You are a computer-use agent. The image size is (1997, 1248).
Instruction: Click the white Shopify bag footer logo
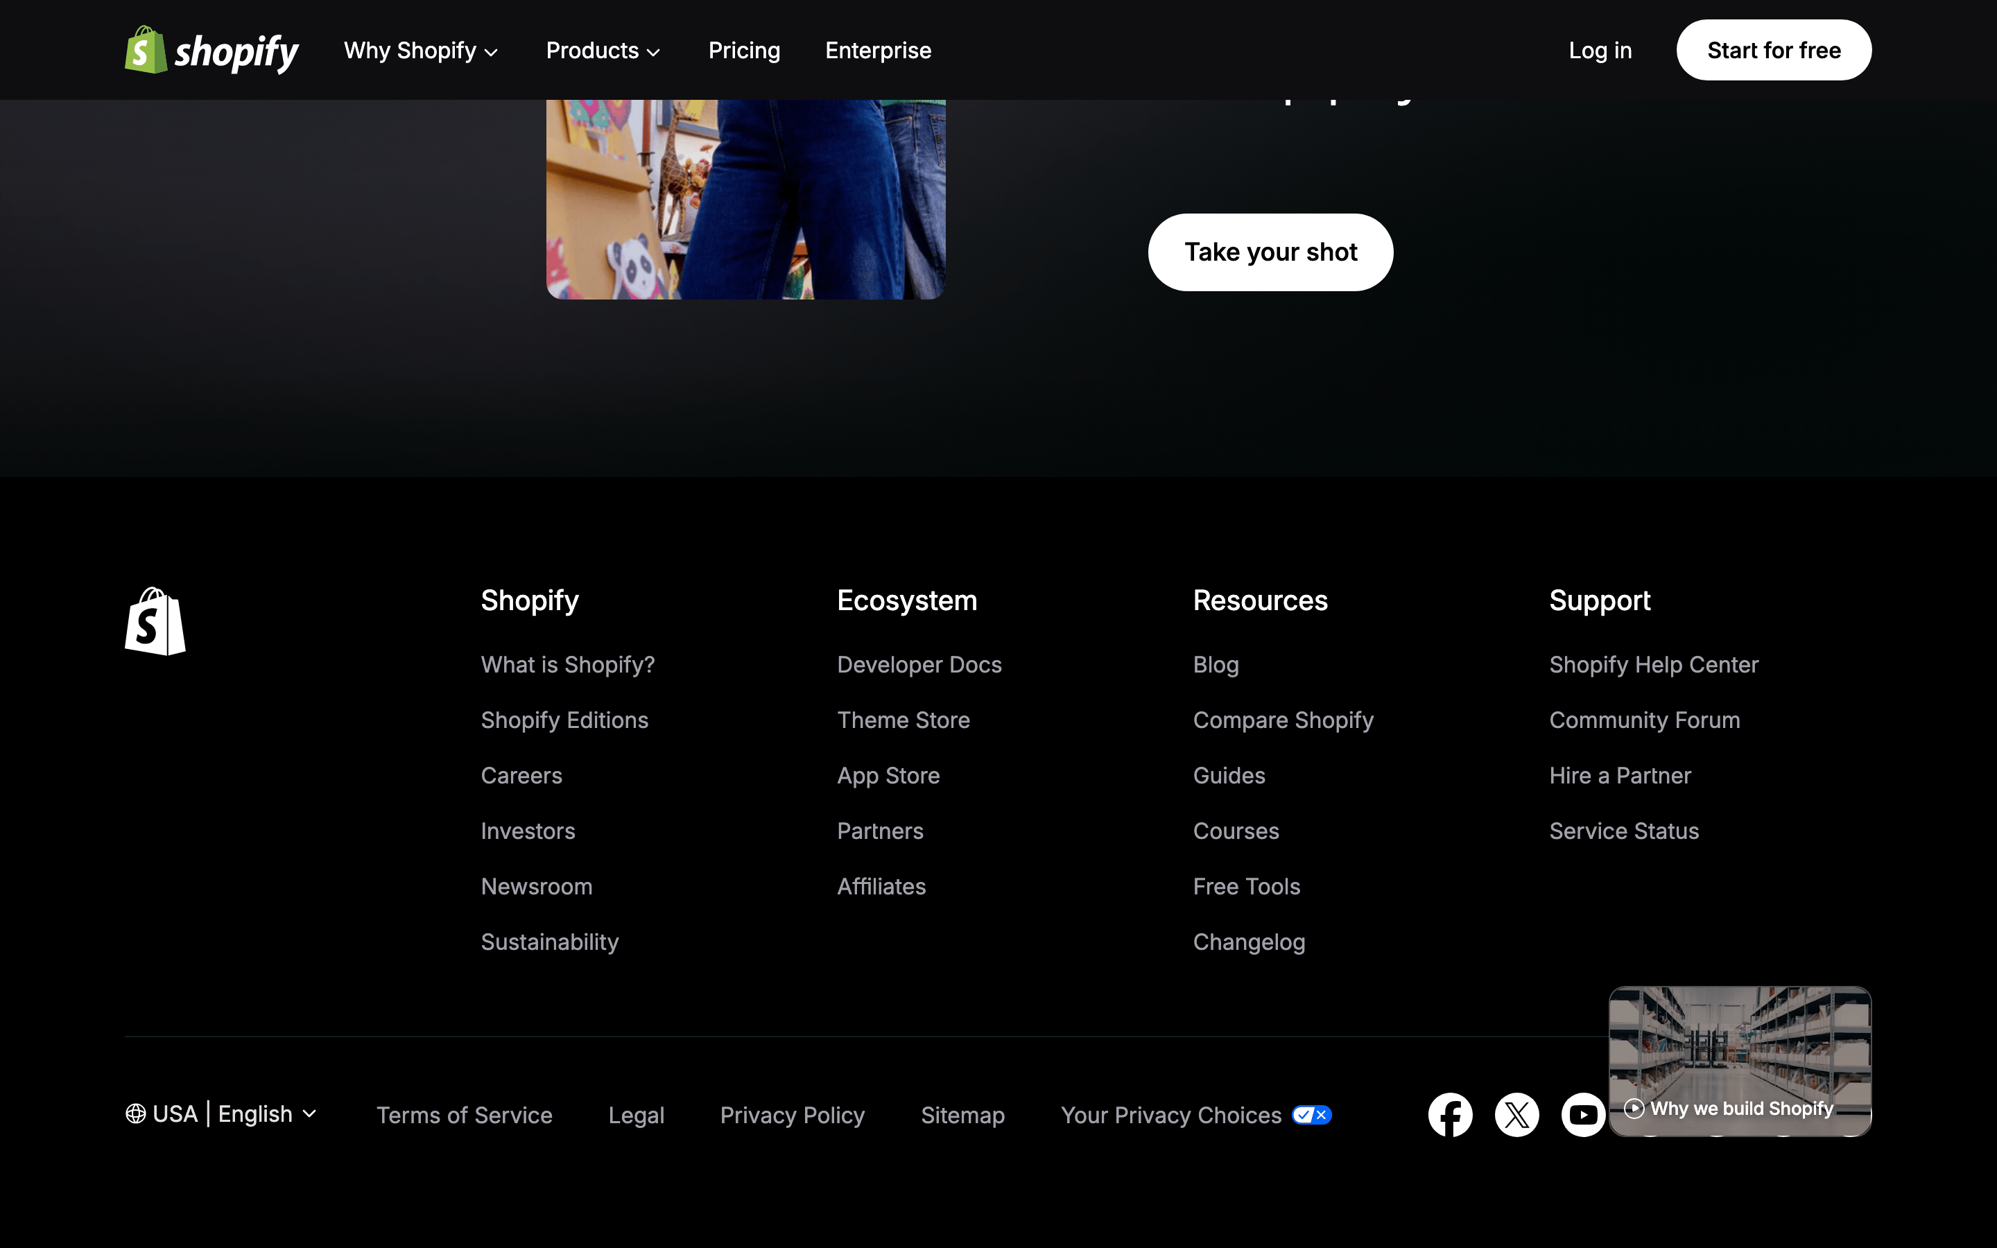pos(155,621)
